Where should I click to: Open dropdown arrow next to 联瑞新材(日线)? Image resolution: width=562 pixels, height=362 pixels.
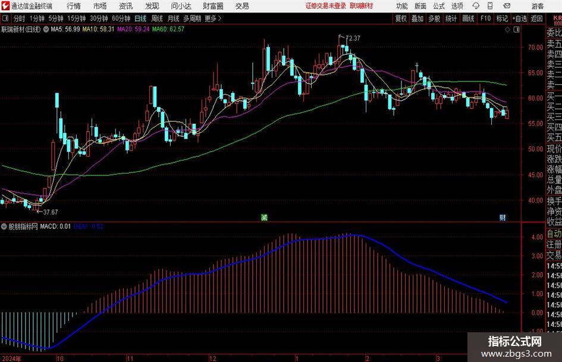46,29
